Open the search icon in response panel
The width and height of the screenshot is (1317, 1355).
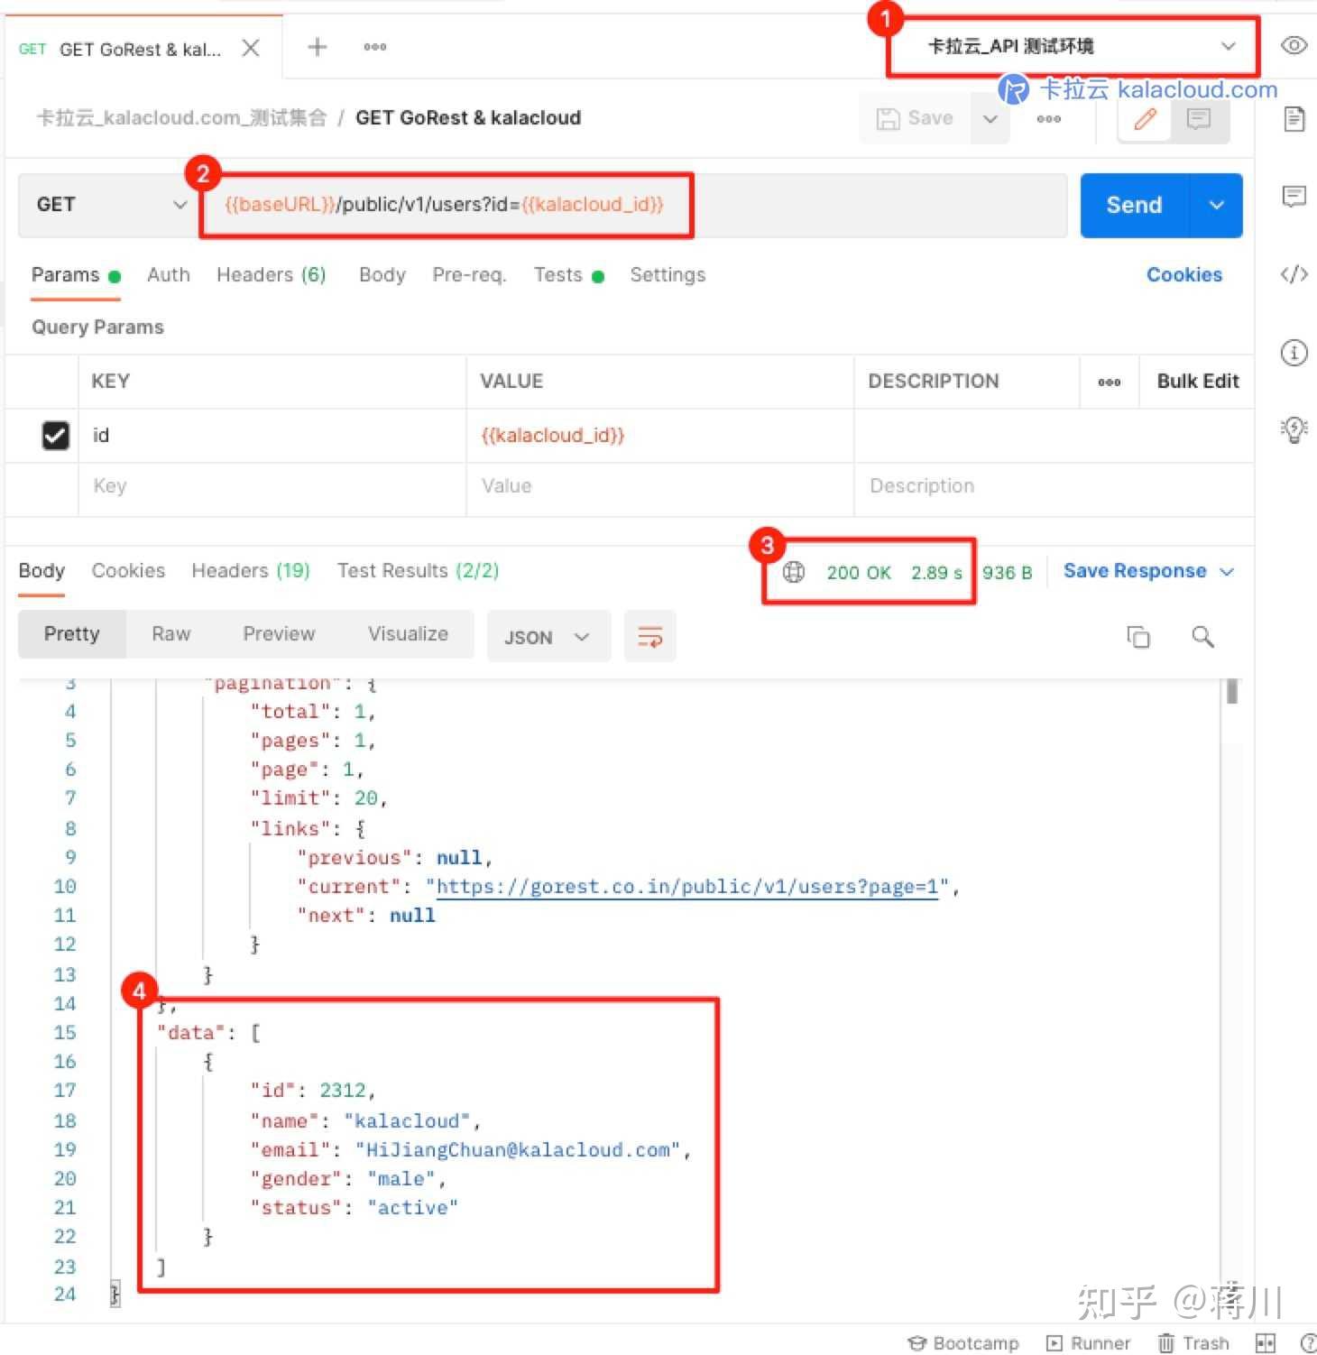click(1202, 637)
